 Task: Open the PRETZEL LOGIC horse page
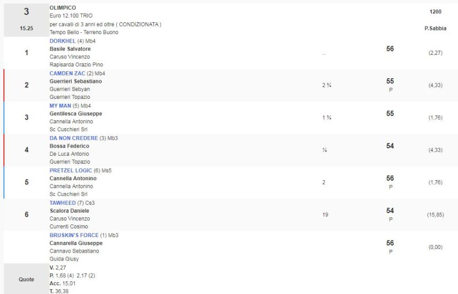pos(71,171)
